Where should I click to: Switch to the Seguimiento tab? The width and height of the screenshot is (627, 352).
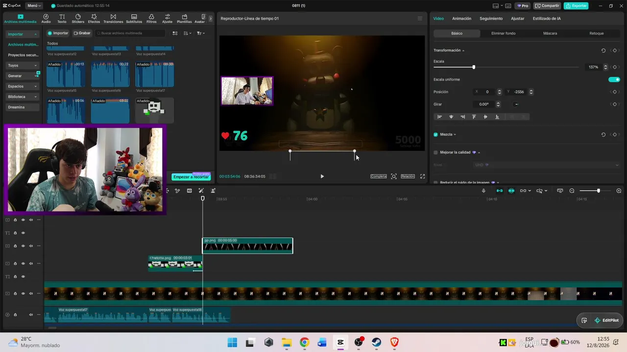(491, 19)
